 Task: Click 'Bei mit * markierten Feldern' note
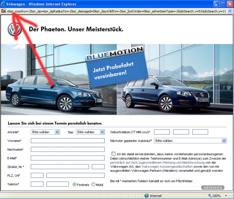[x=152, y=181]
